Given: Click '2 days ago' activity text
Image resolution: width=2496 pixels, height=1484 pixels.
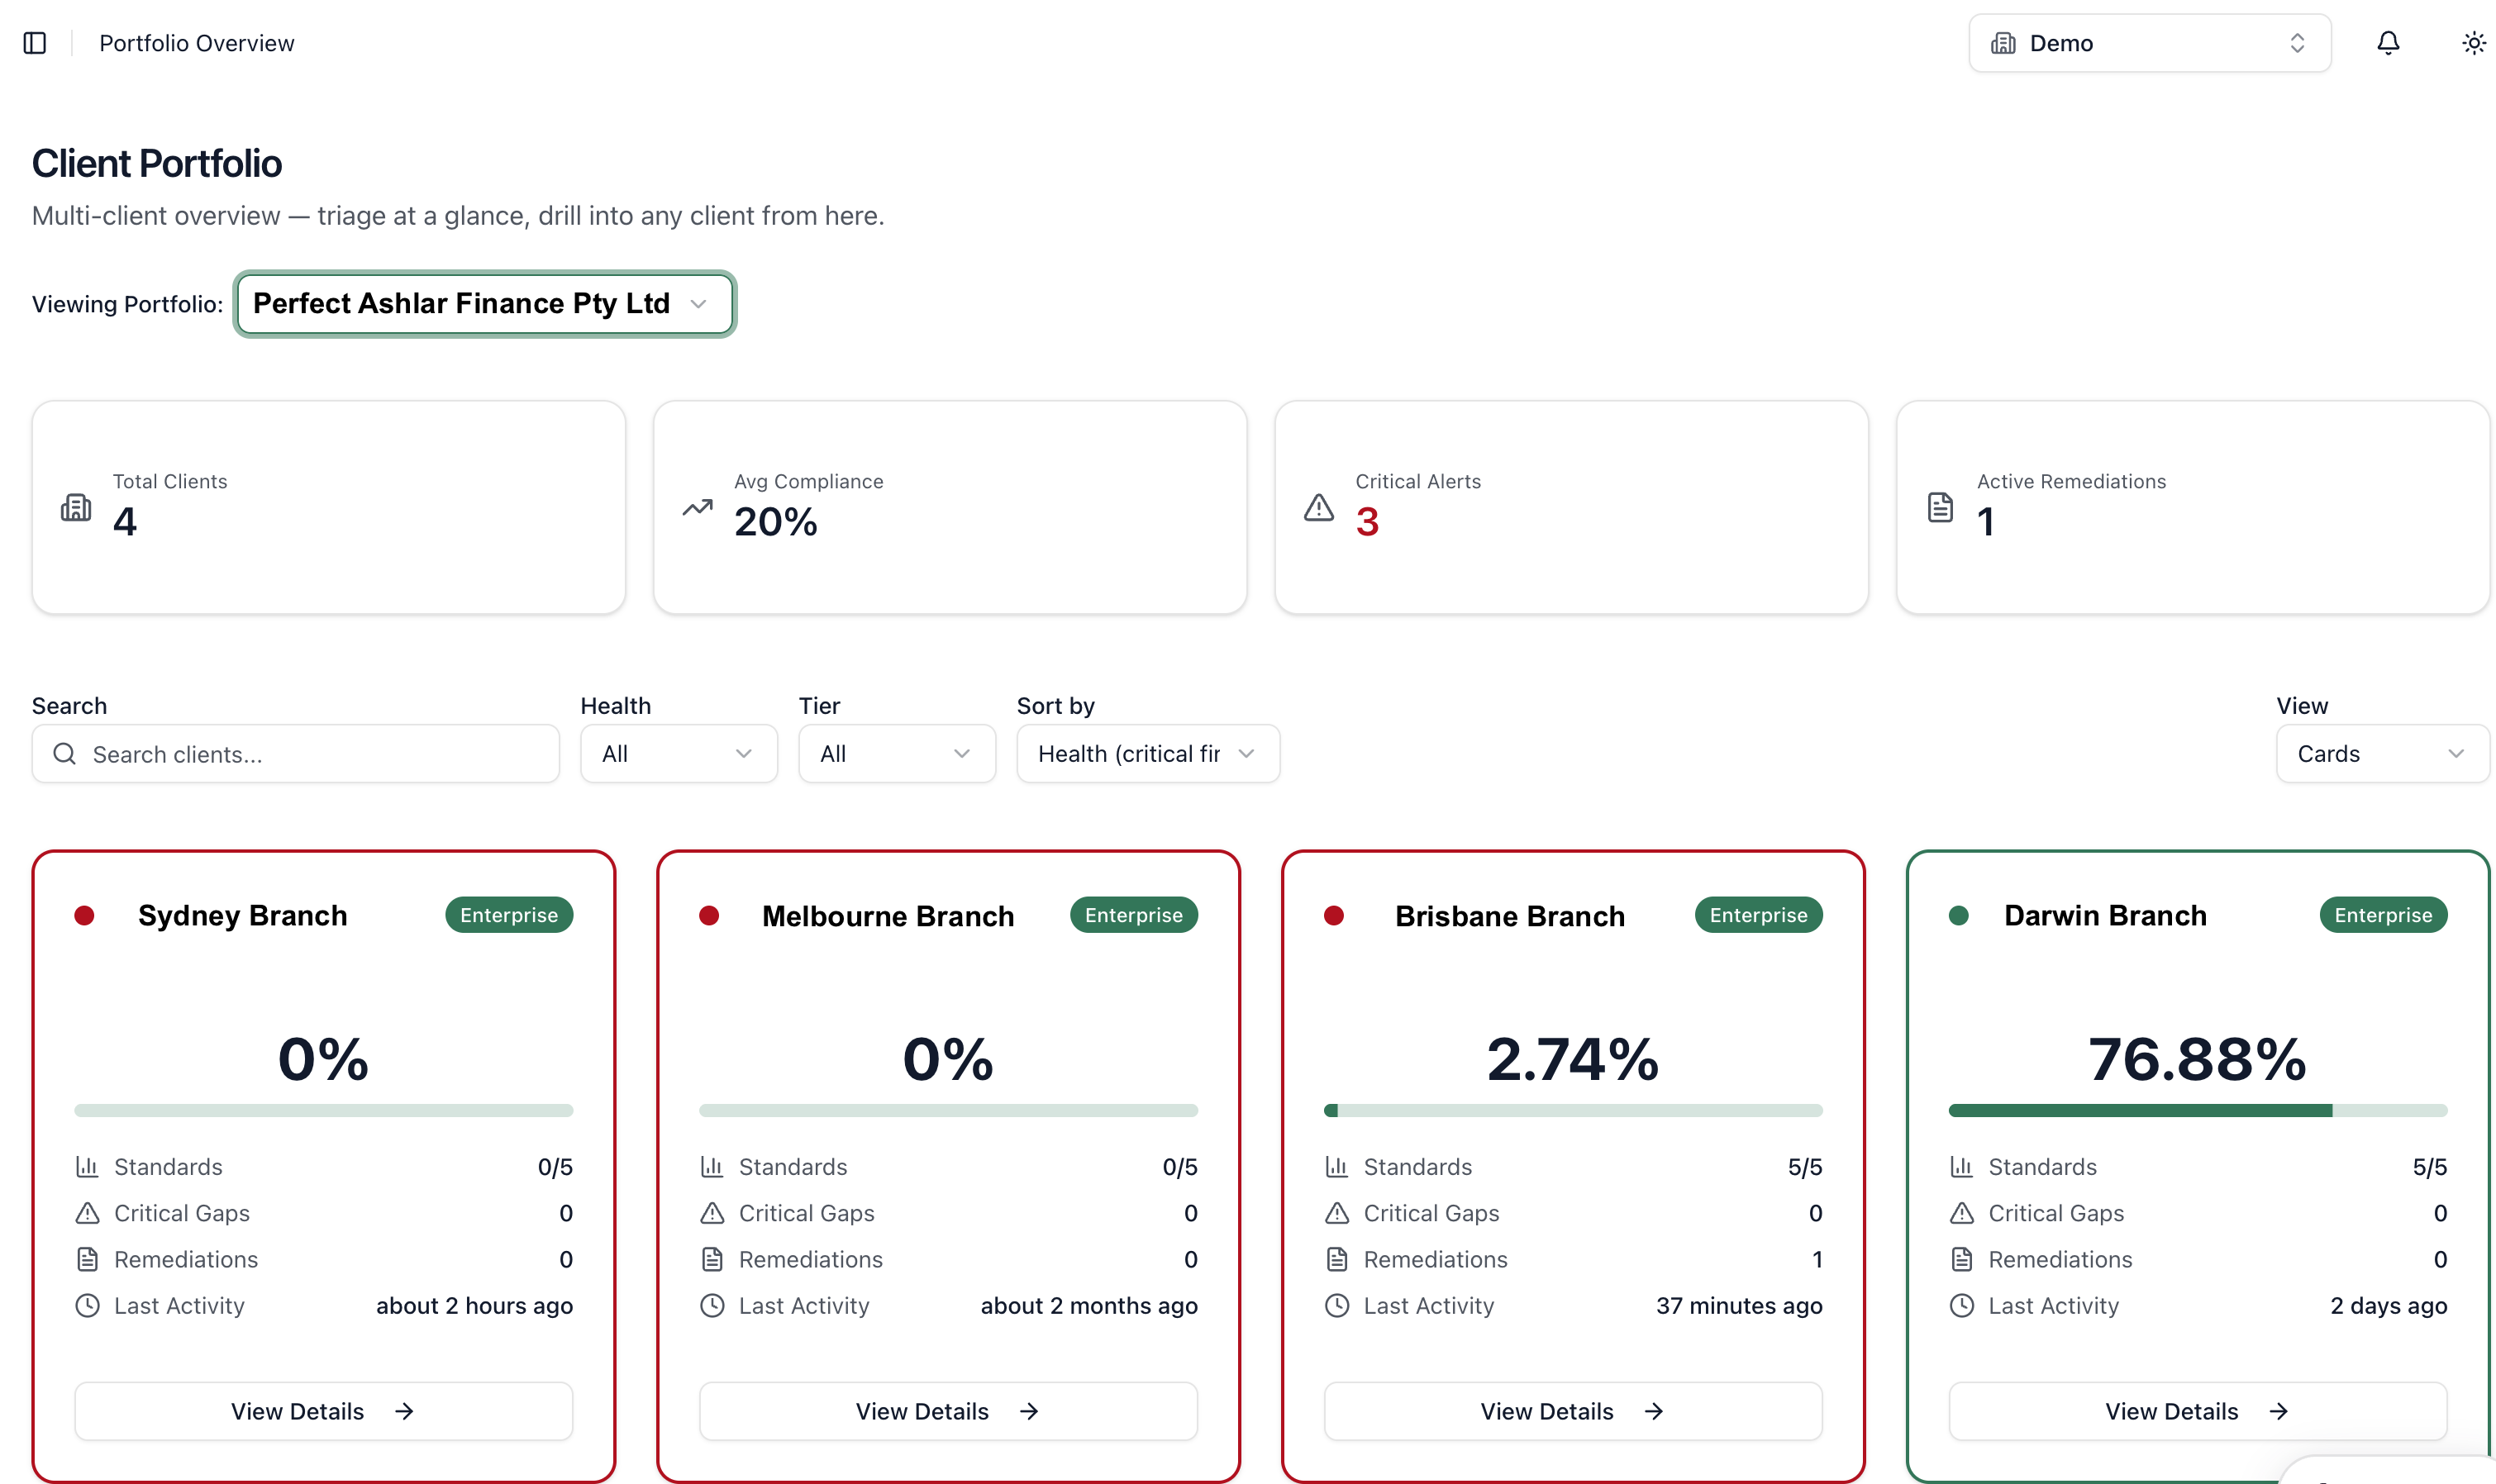Looking at the screenshot, I should (2388, 1306).
